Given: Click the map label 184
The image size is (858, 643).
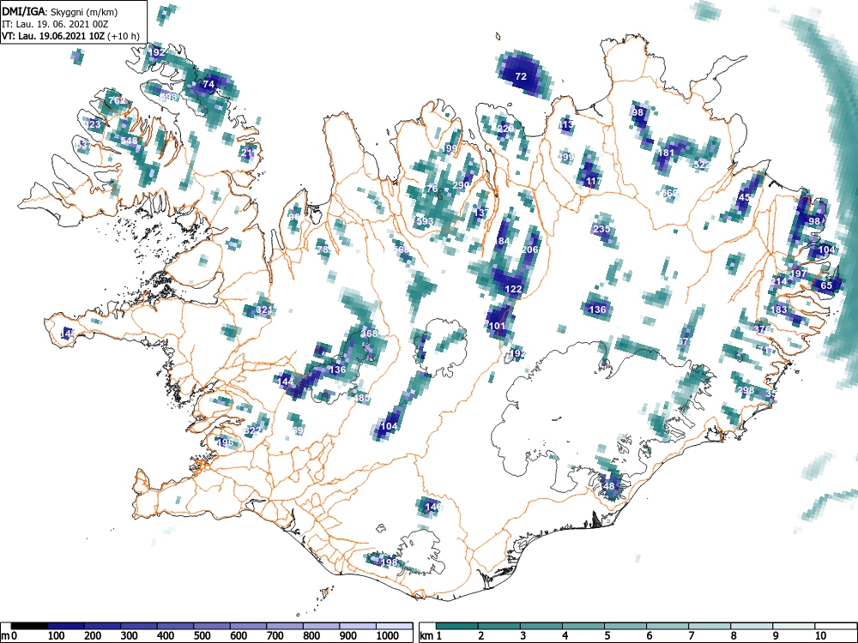Looking at the screenshot, I should coord(501,241).
